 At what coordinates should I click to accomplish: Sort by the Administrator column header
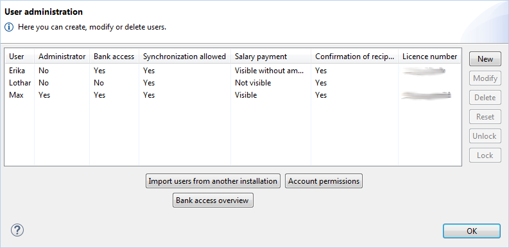(x=62, y=57)
